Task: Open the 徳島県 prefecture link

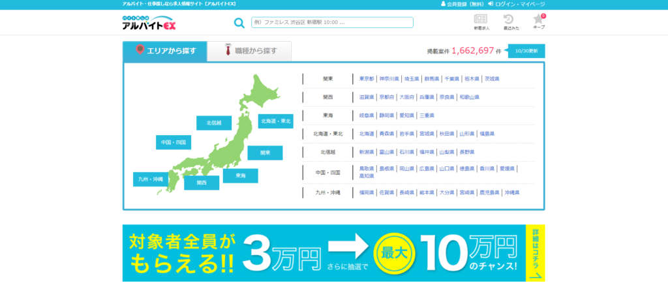Action: click(467, 169)
